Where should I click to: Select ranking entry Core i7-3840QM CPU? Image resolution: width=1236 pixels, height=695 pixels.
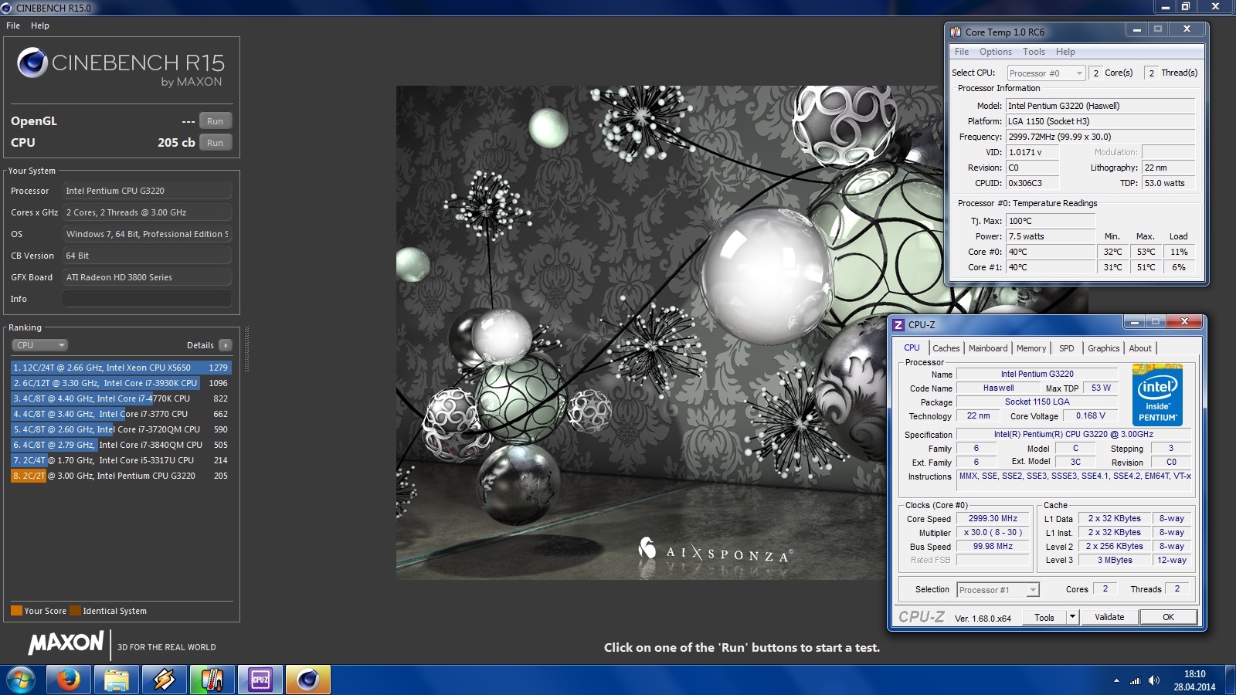point(121,445)
